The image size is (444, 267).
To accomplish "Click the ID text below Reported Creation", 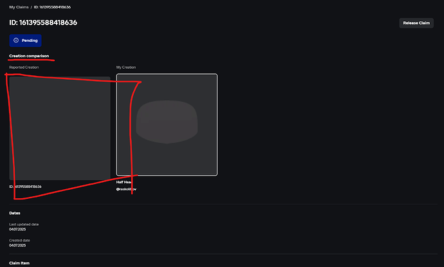I will (x=25, y=187).
